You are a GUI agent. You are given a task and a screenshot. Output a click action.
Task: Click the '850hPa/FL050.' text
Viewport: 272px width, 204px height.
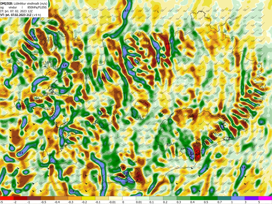(x=37, y=7)
